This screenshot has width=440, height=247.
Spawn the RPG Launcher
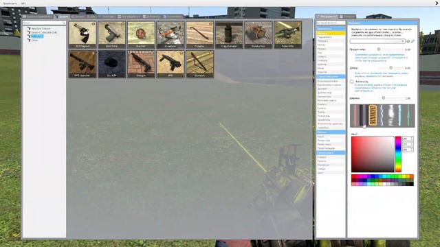[82, 64]
